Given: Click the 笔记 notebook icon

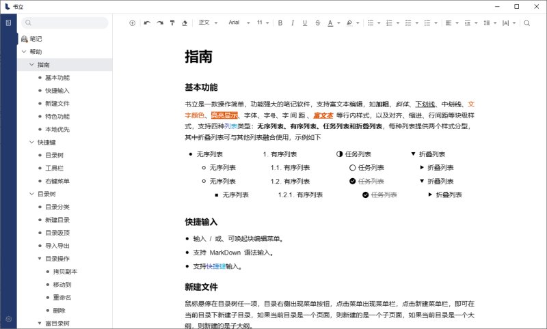Looking at the screenshot, I should (24, 39).
